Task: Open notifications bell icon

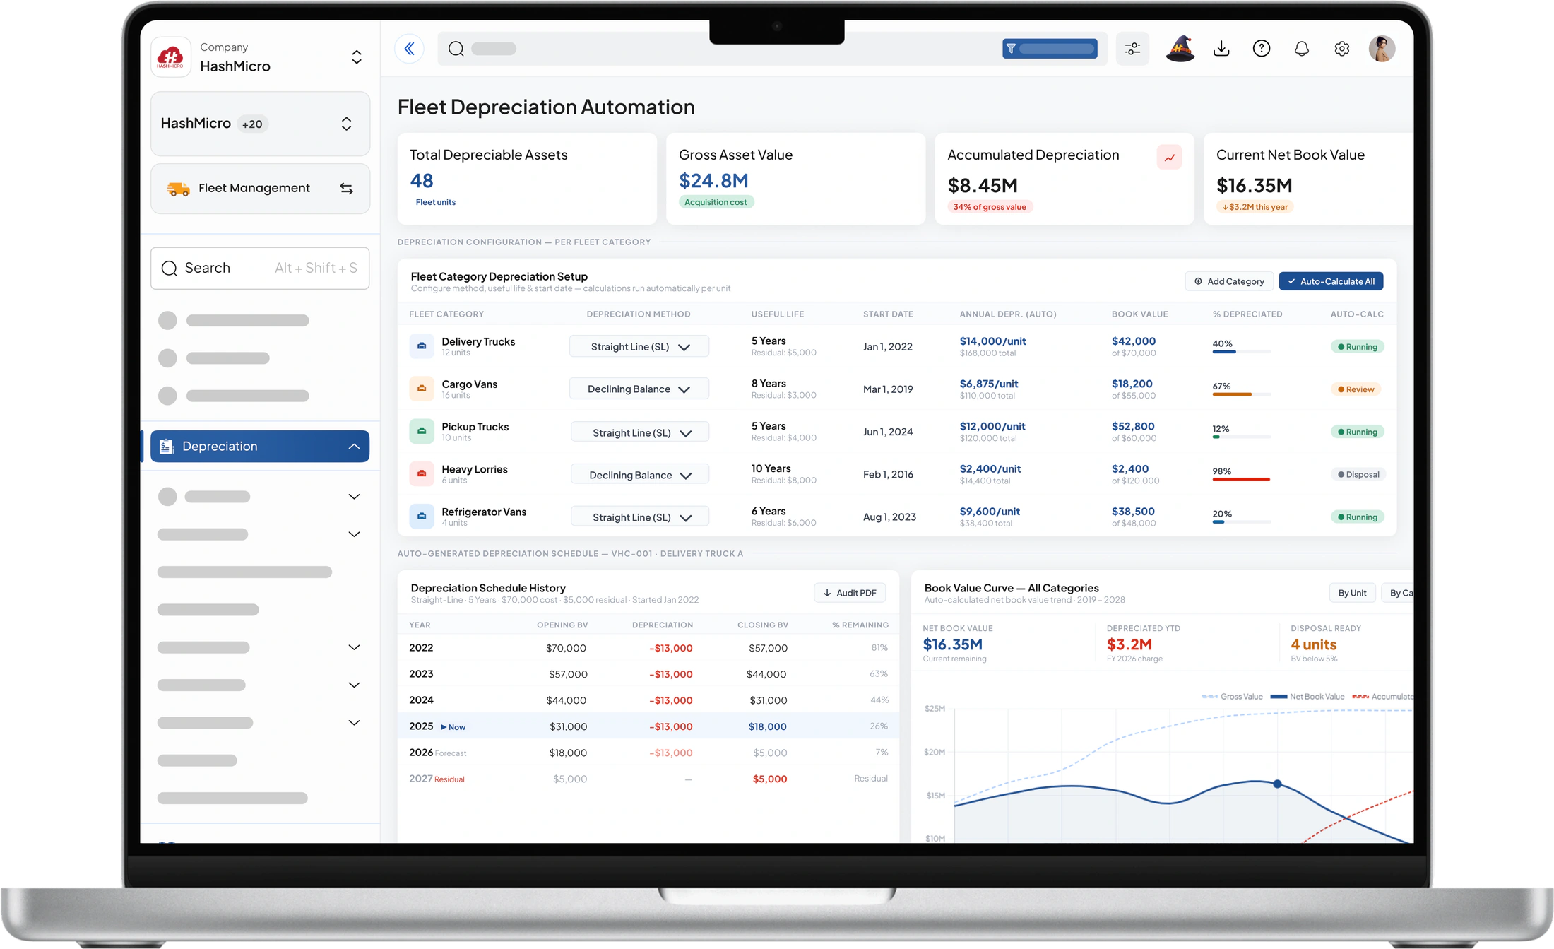Action: click(1302, 49)
